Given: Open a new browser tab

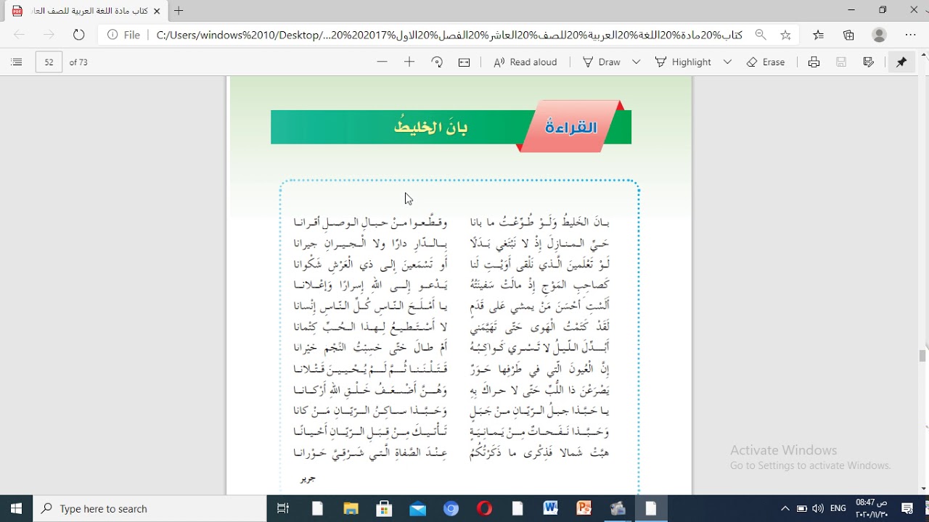Looking at the screenshot, I should pos(179,11).
